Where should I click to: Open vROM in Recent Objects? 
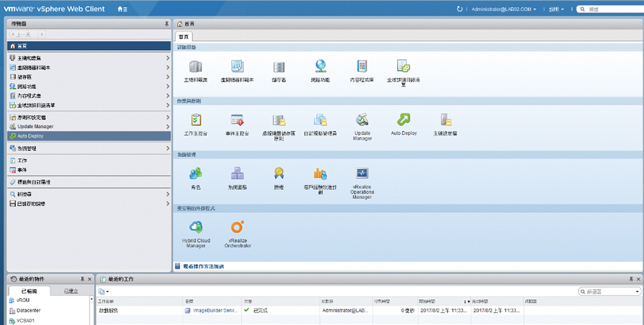23,301
